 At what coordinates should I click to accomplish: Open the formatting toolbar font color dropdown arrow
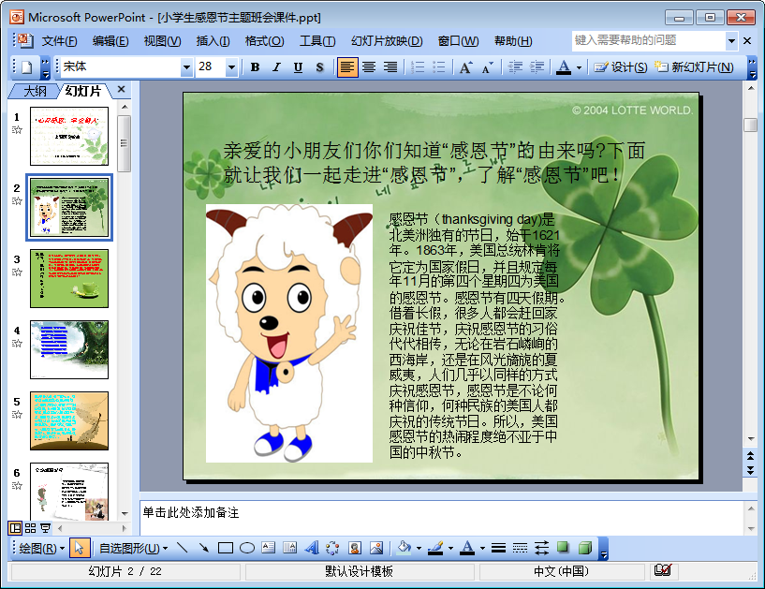(579, 67)
